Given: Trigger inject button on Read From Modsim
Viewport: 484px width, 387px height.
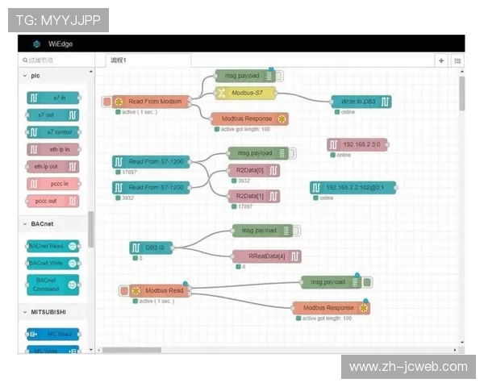Looking at the screenshot, I should (x=107, y=102).
